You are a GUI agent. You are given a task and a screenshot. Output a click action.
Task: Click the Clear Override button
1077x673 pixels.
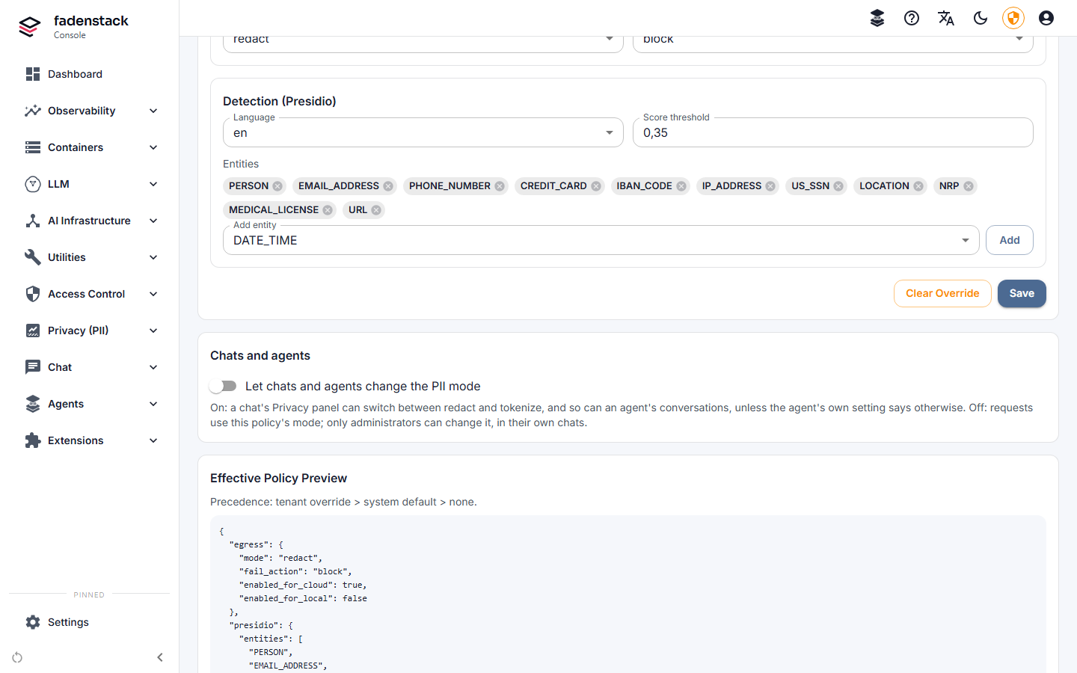click(x=942, y=293)
